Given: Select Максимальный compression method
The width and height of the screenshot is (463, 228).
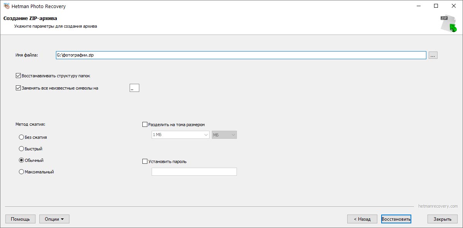Looking at the screenshot, I should point(22,172).
